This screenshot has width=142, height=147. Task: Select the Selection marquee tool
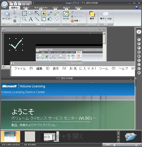tap(24, 14)
